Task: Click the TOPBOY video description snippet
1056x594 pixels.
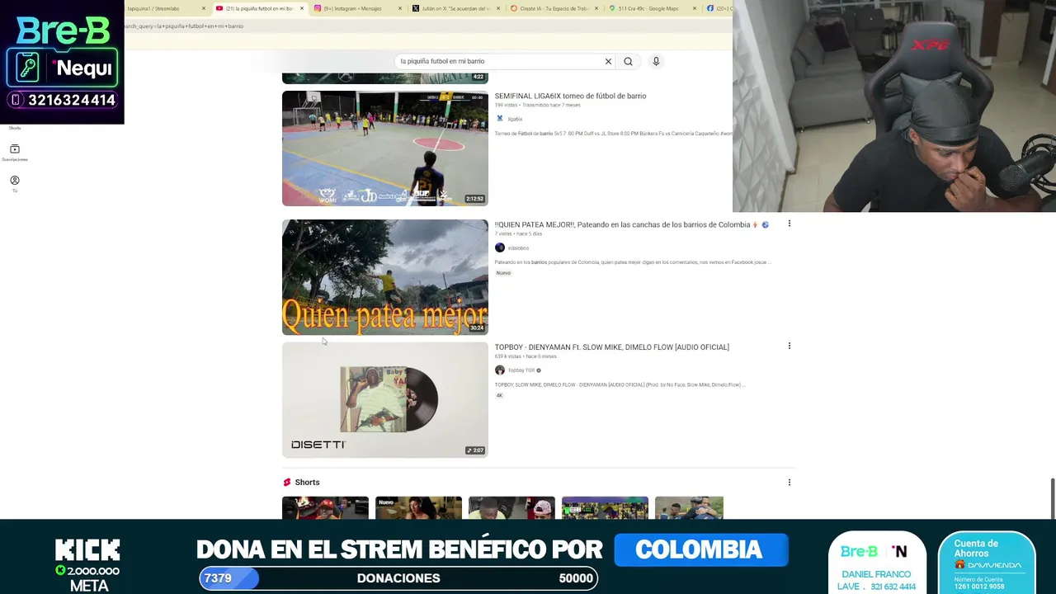Action: pyautogui.click(x=620, y=384)
